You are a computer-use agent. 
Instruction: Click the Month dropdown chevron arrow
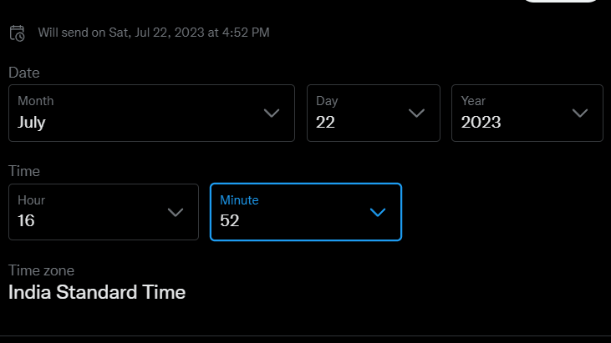[x=272, y=113]
